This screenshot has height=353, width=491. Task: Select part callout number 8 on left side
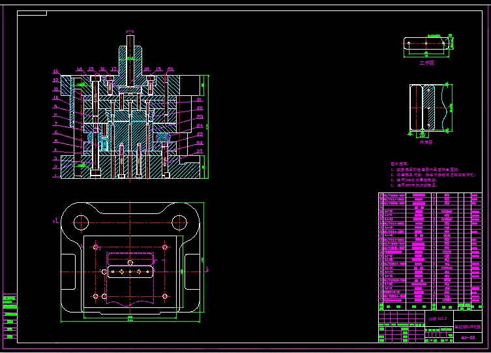click(x=55, y=115)
